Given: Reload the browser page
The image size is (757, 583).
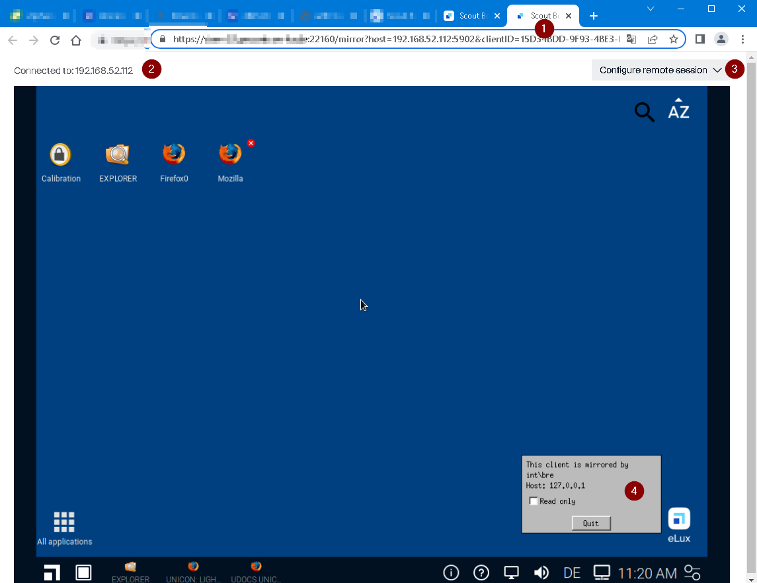Looking at the screenshot, I should (x=55, y=40).
